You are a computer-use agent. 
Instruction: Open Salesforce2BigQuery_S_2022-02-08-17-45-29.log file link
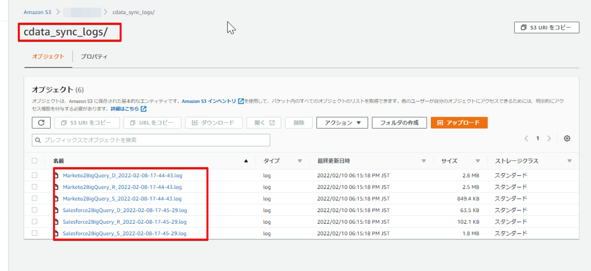click(x=125, y=233)
